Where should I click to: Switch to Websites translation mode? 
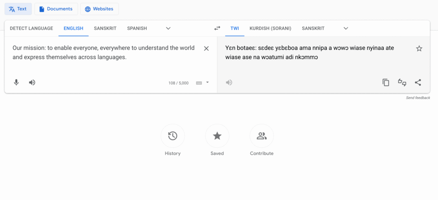tap(99, 9)
